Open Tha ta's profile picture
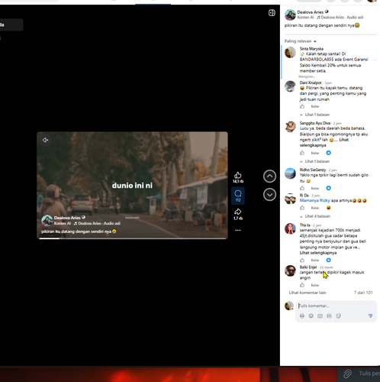Viewport: 380px width, 382px height. 290,228
